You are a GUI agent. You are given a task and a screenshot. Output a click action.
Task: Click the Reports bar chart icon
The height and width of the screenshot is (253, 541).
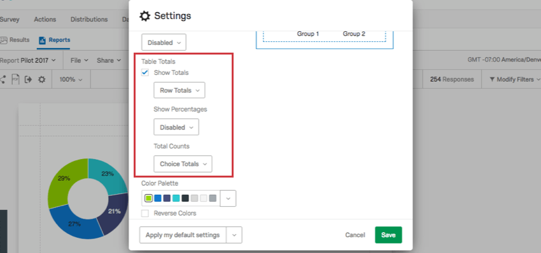(x=43, y=40)
